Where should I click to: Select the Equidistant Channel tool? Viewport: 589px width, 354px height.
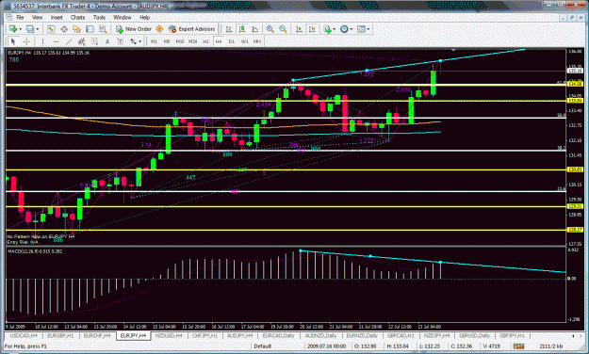[81, 41]
